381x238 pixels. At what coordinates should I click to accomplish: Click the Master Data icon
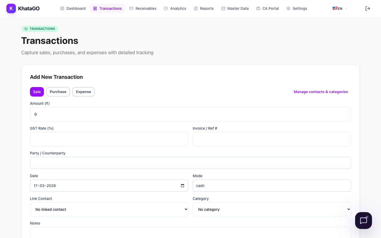pos(223,8)
